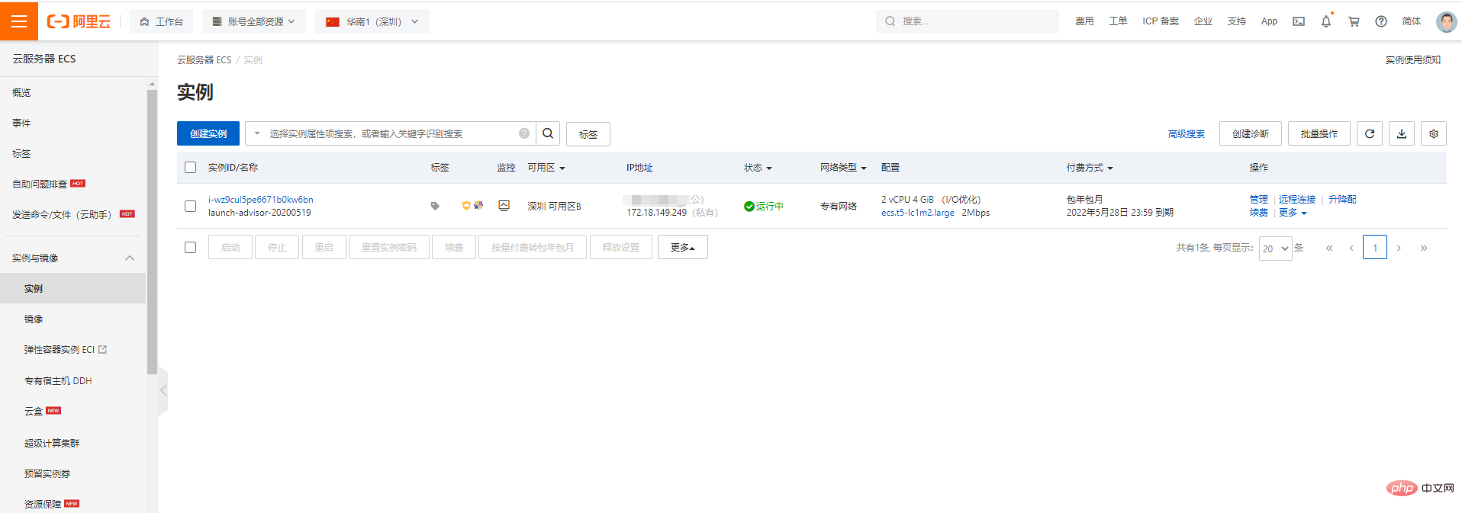
Task: Open the Cloud Shell terminal icon
Action: coord(1299,21)
